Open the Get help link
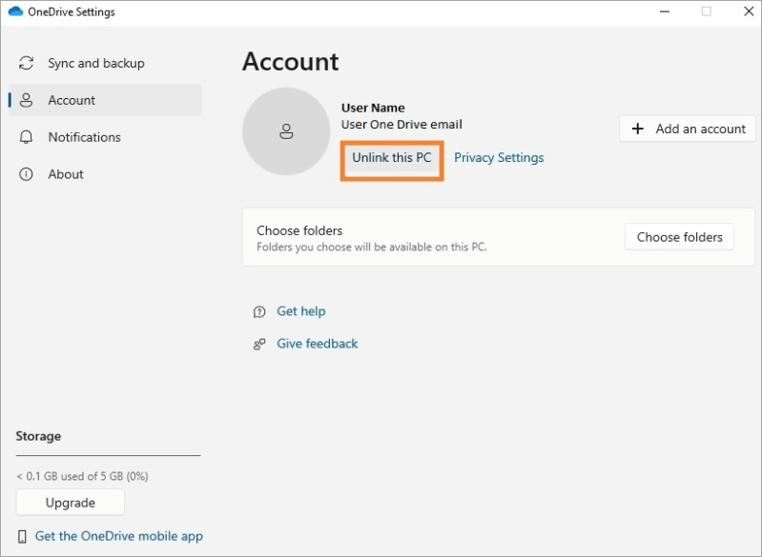 point(301,311)
